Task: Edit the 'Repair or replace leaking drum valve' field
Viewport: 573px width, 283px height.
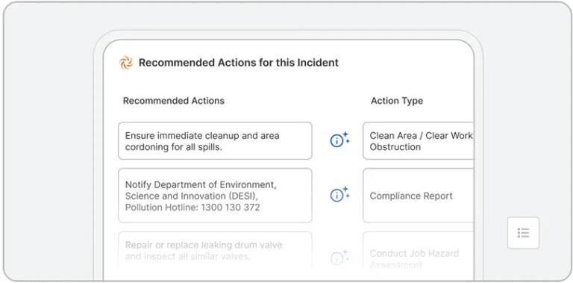Action: [x=215, y=251]
